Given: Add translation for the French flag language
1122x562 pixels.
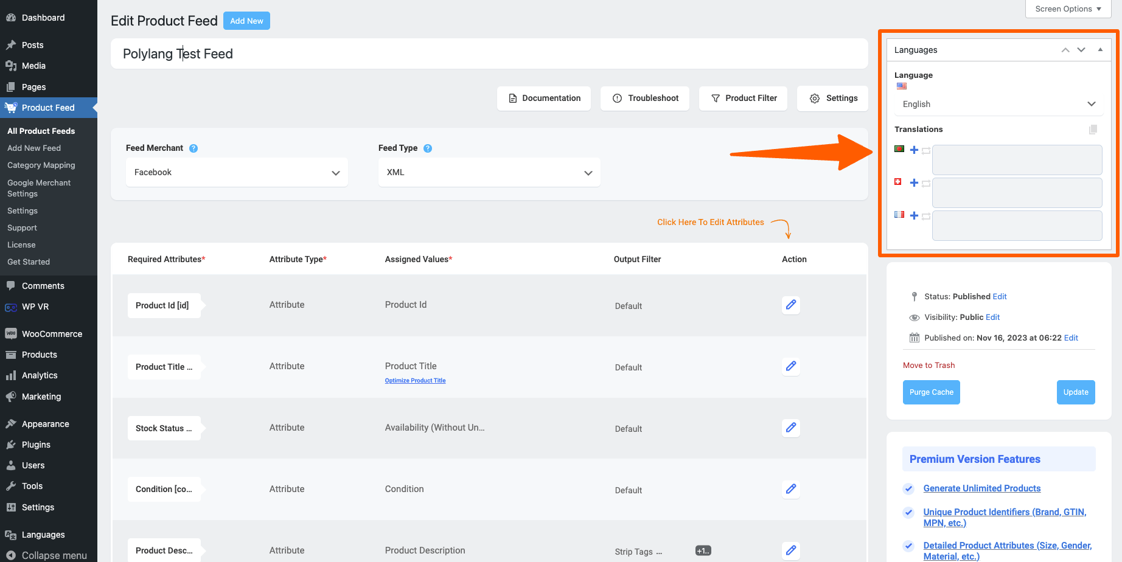Looking at the screenshot, I should tap(914, 215).
